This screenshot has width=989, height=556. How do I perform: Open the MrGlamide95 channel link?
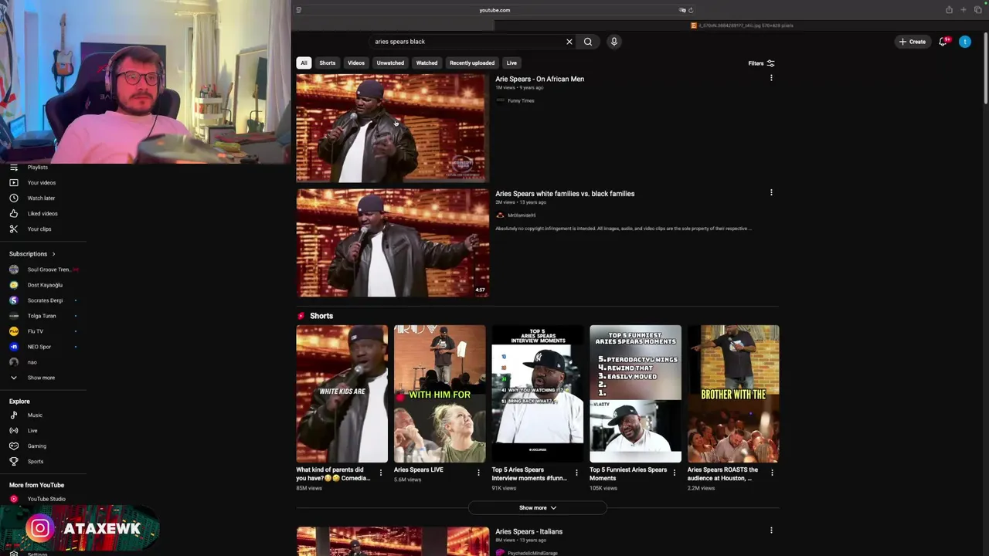[x=522, y=215]
